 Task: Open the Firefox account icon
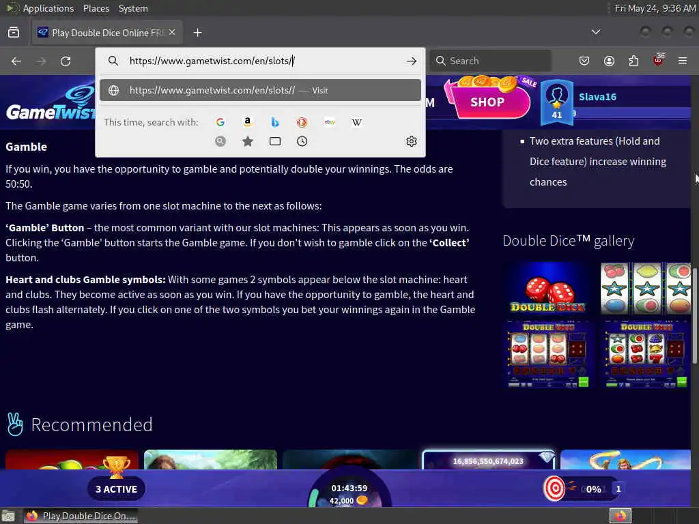(x=609, y=61)
